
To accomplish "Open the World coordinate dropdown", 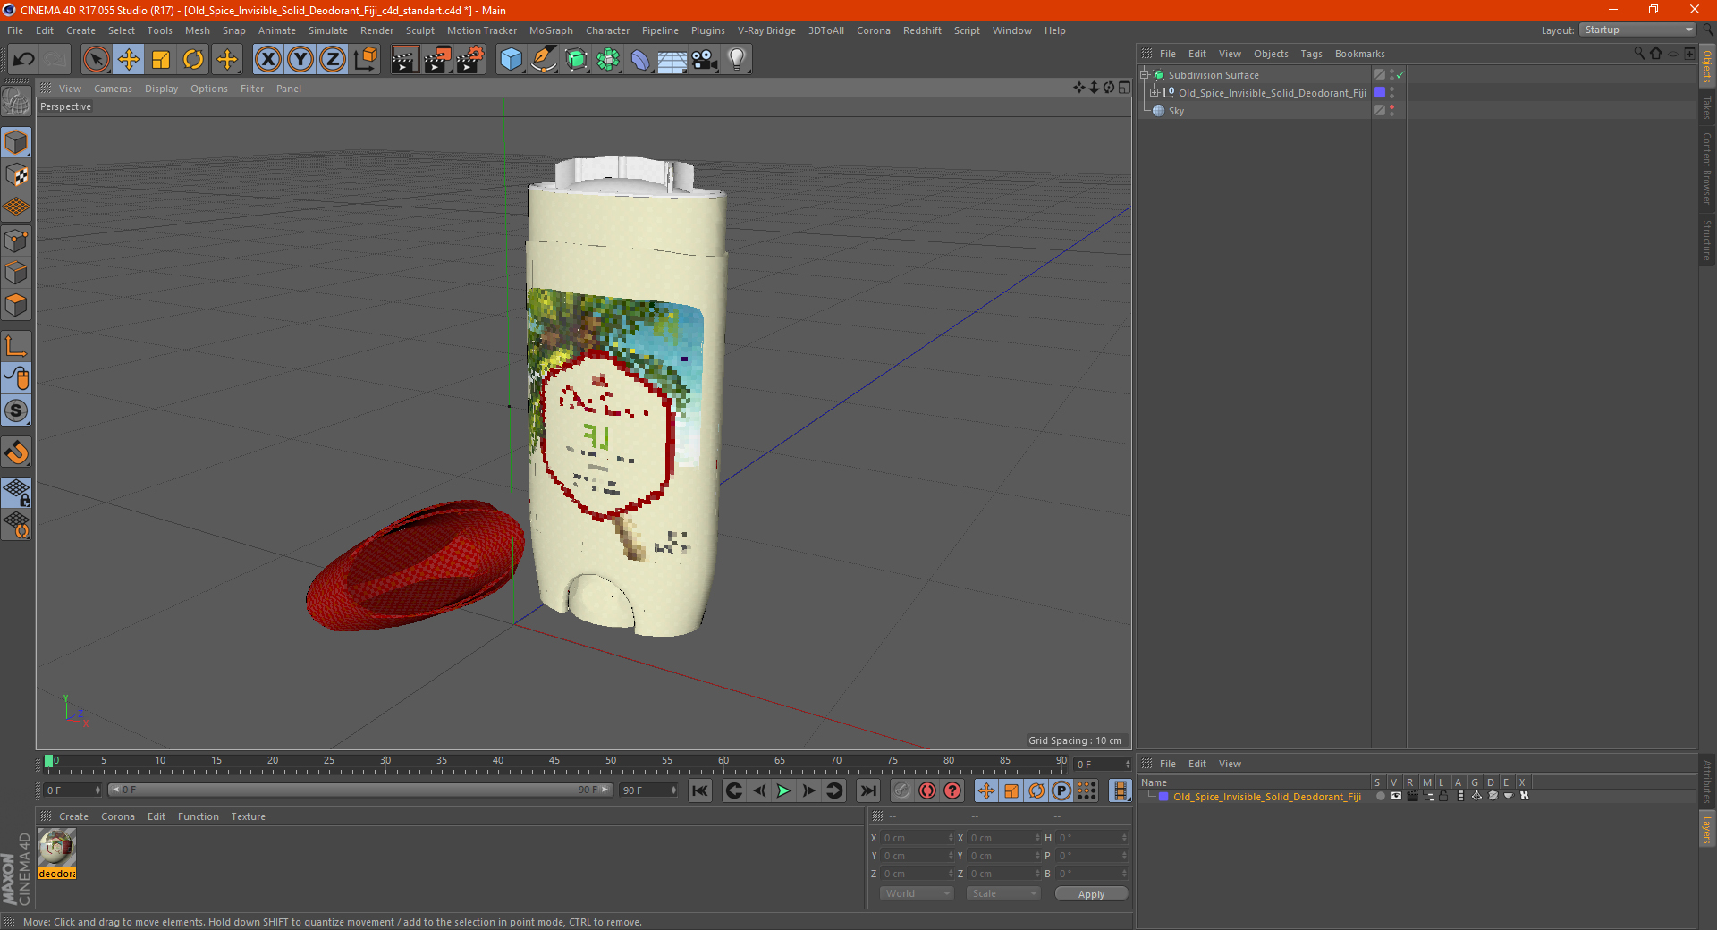I will point(917,893).
